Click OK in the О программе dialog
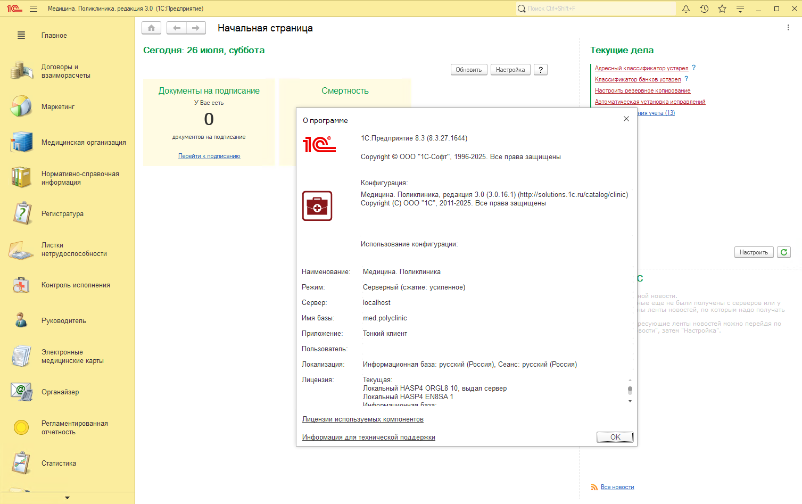Screen dimensions: 802x504 [615, 437]
